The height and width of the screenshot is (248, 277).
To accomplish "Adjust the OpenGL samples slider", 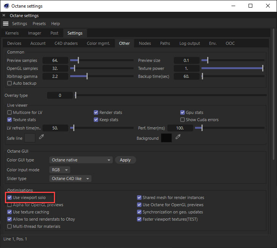I will (x=102, y=68).
